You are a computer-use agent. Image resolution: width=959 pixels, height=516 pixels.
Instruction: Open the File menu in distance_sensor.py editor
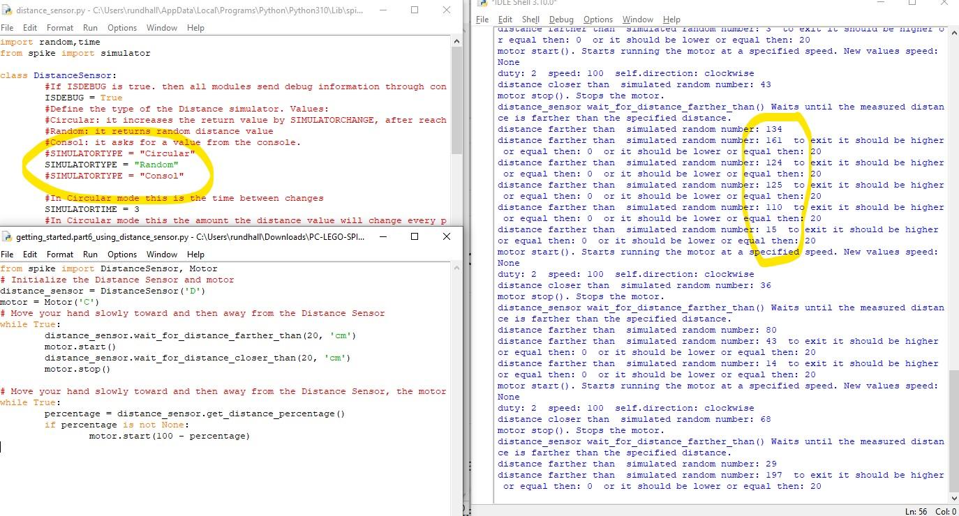pos(8,28)
